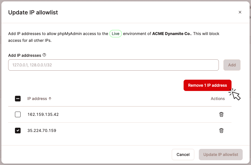Viewport: 251px width, 165px height.
Task: Uncheck the checkbox for 35.224.70.159
Action: pyautogui.click(x=18, y=131)
